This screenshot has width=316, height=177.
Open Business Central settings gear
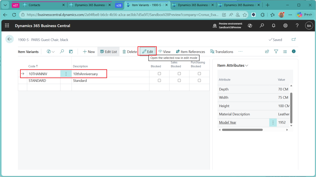pos(285,26)
